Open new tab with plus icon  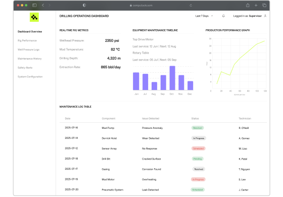(256, 6)
